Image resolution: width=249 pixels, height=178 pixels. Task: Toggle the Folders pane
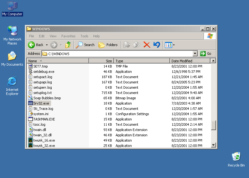tap(108, 45)
